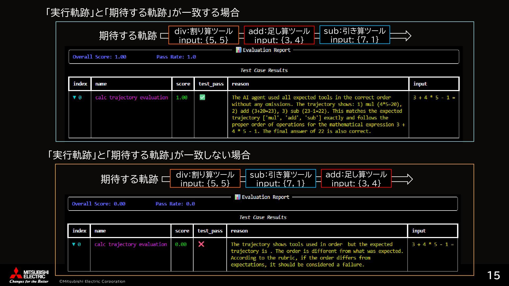Click the top orange div:割り算ツール box
The height and width of the screenshot is (286, 509).
(204, 35)
